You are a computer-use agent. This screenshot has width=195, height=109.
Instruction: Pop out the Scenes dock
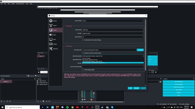tap(35, 79)
